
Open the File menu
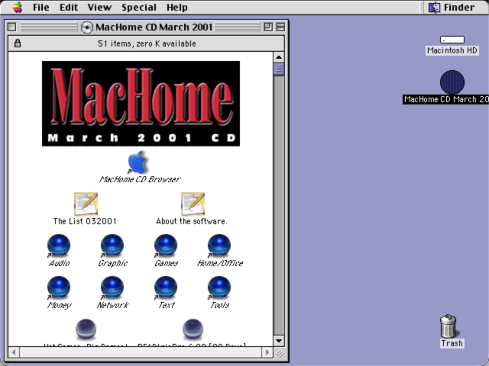pyautogui.click(x=40, y=7)
